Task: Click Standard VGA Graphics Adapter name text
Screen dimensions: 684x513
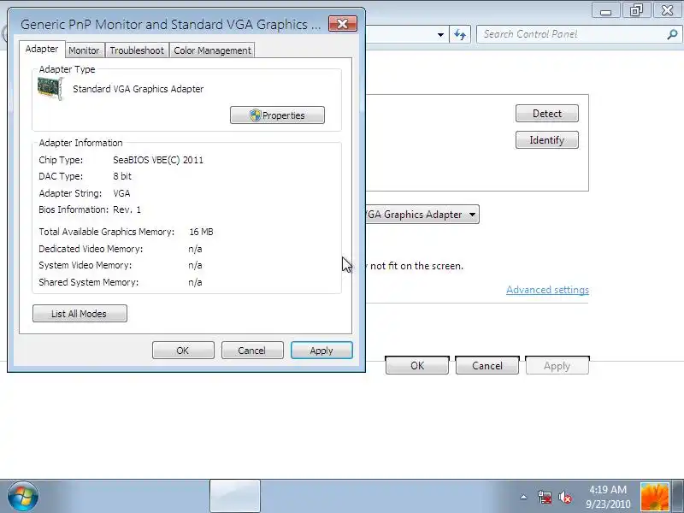Action: pos(139,89)
